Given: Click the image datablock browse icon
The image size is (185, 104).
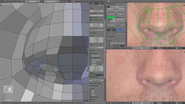Looking at the screenshot, I should 108,43.
